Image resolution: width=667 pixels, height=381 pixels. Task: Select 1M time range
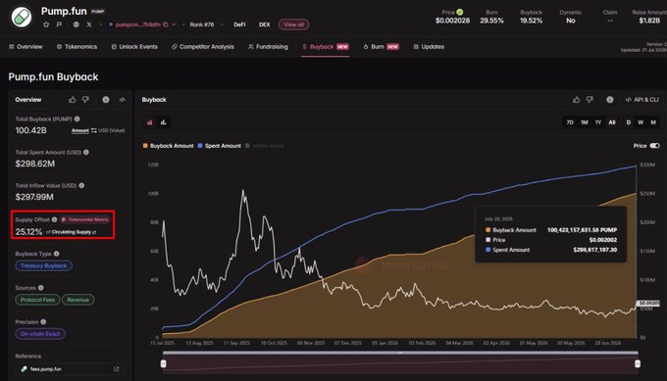click(x=585, y=122)
